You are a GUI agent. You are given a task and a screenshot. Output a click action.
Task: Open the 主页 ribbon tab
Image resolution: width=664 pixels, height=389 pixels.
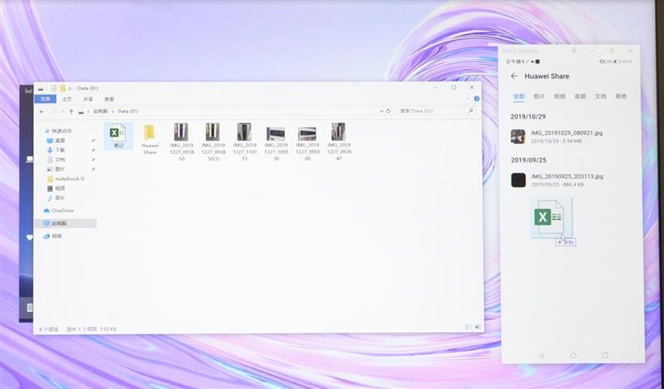[67, 99]
